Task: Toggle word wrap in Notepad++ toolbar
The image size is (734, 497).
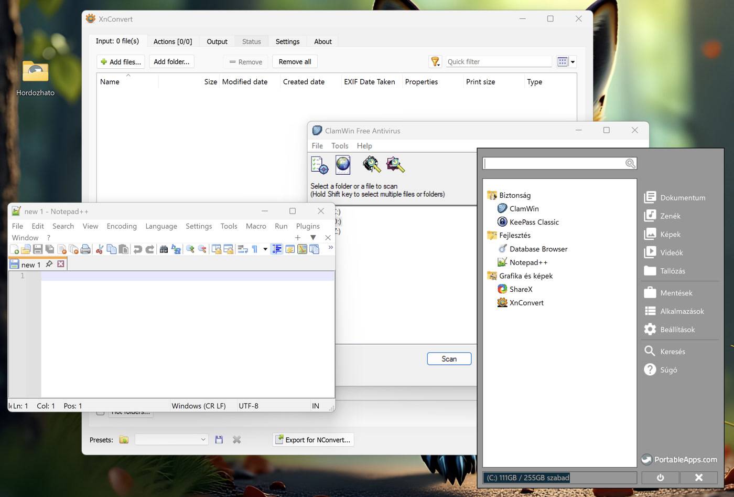Action: [242, 249]
